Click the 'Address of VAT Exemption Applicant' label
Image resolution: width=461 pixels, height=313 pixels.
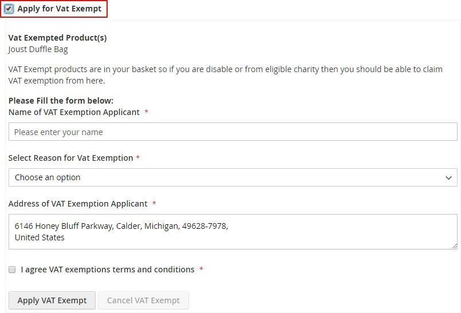click(78, 204)
